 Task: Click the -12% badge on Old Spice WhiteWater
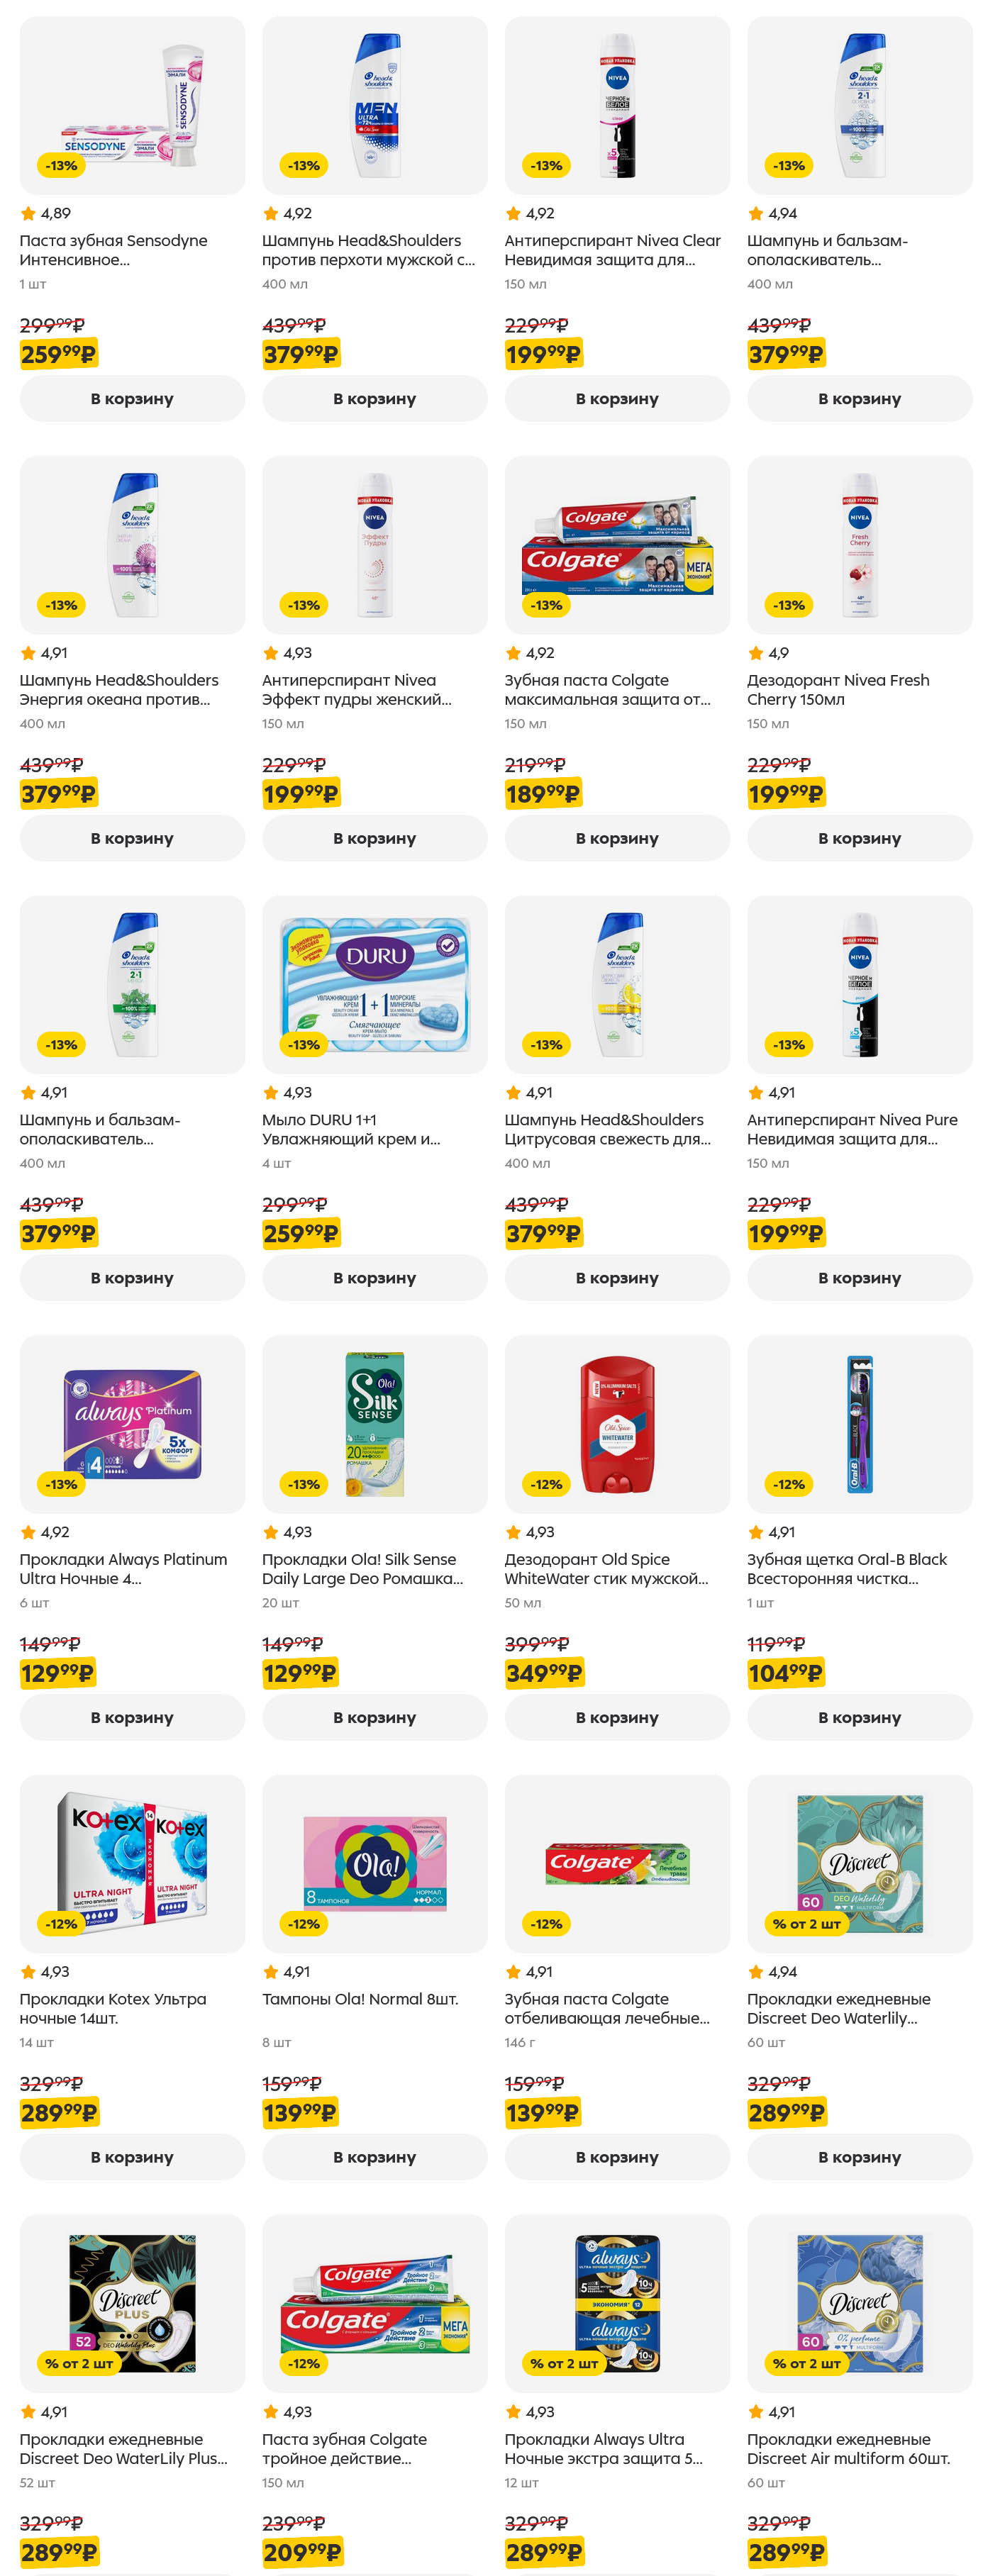[x=546, y=1485]
